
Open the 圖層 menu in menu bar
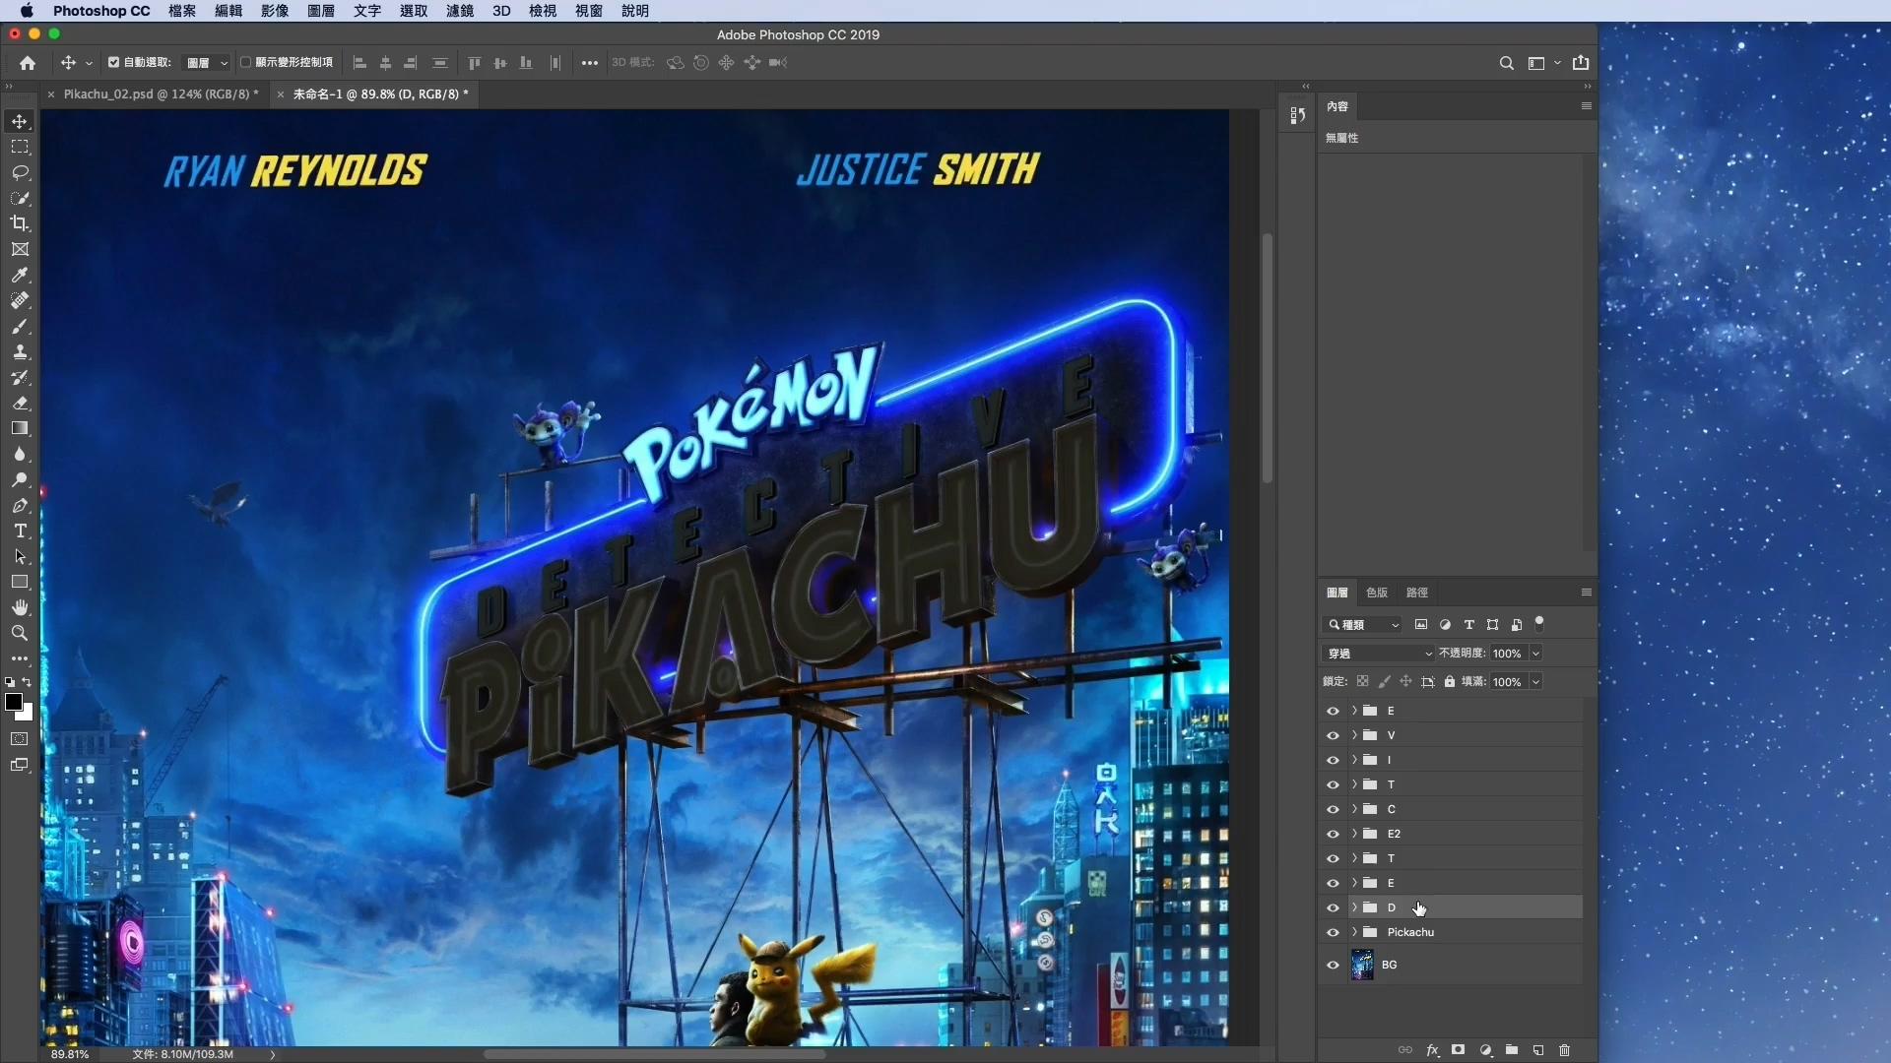tap(321, 11)
